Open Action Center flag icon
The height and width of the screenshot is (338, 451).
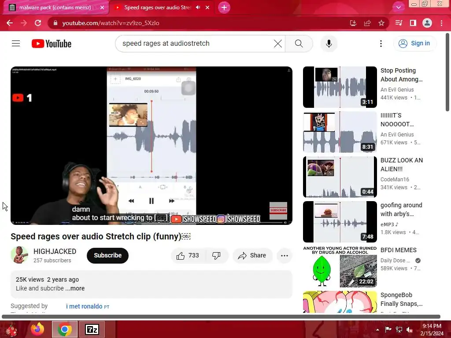pyautogui.click(x=388, y=330)
